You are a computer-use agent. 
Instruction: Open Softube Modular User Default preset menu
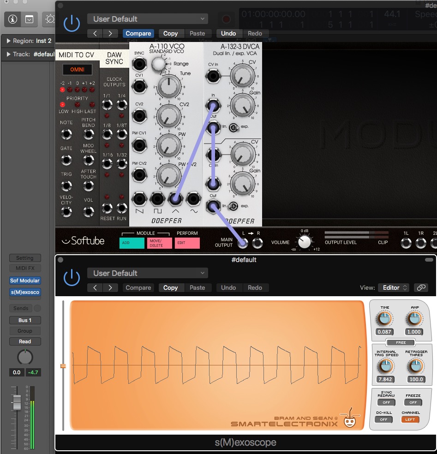point(148,19)
